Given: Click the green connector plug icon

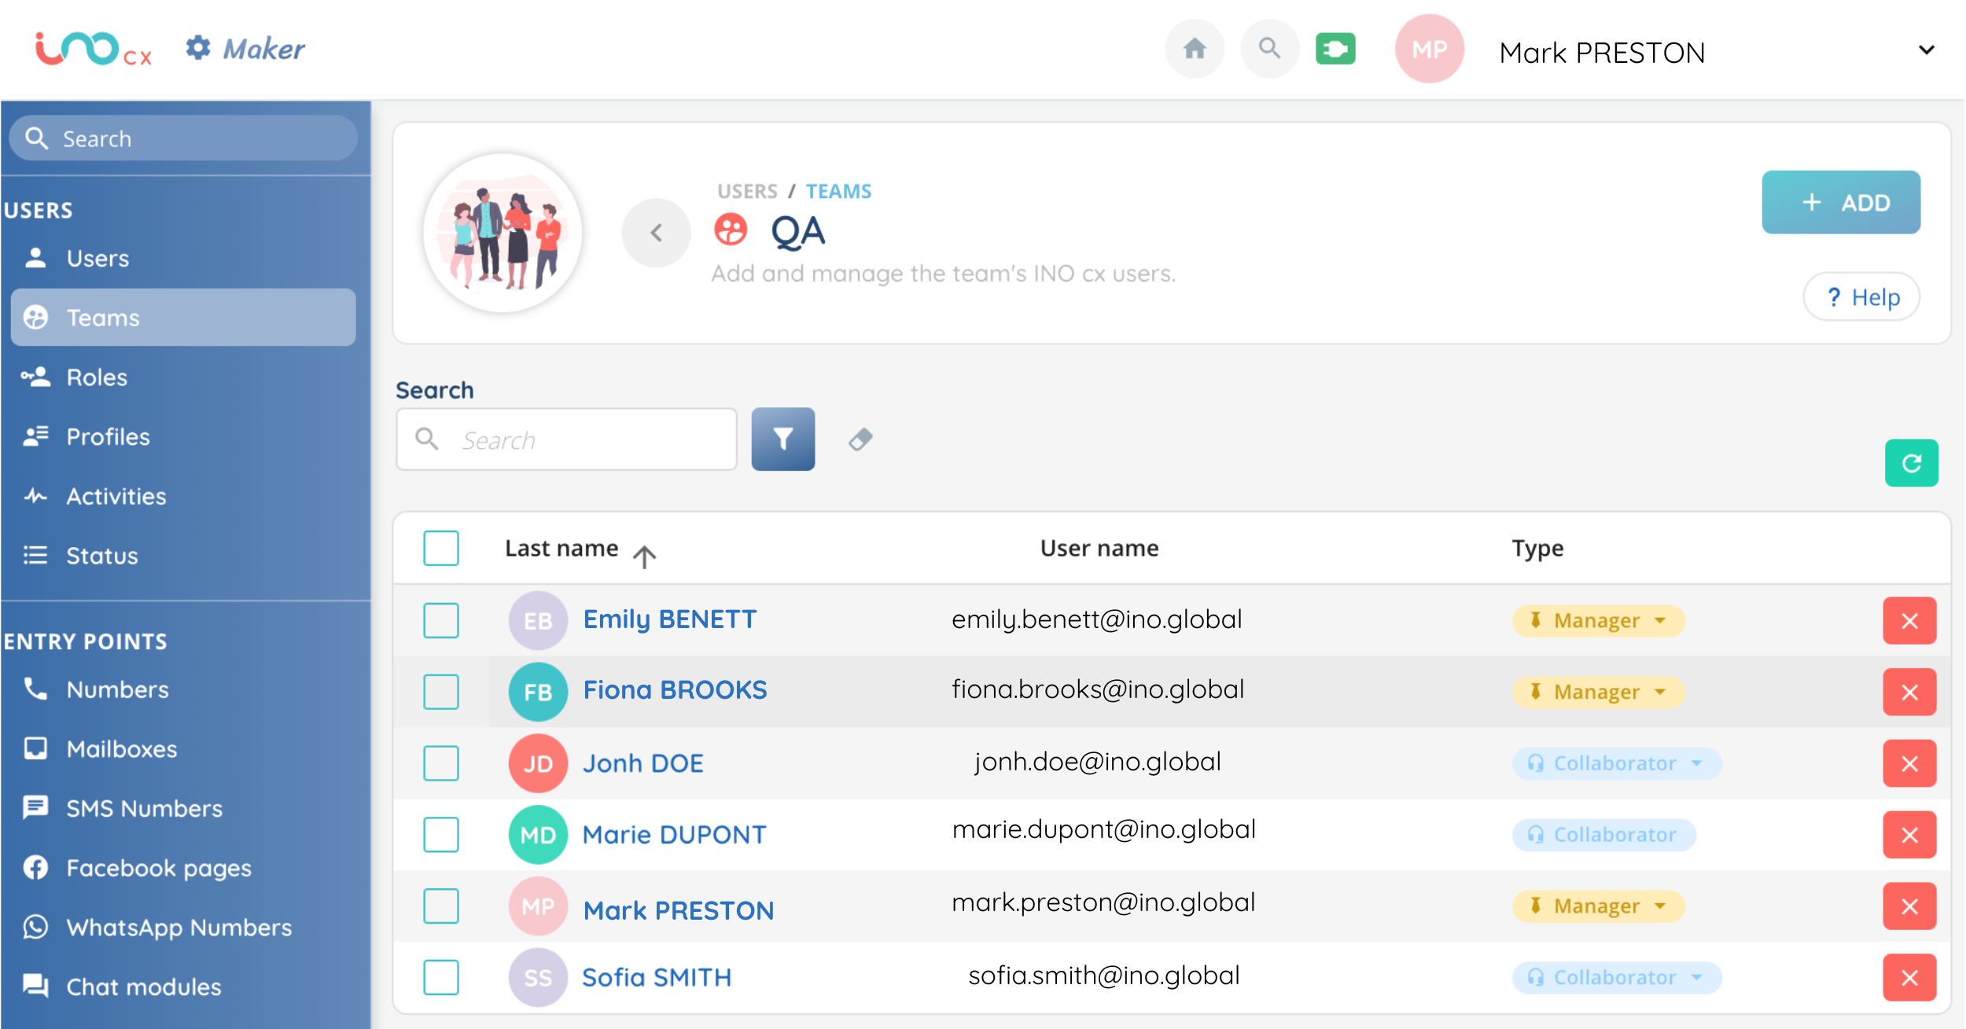Looking at the screenshot, I should [1335, 50].
